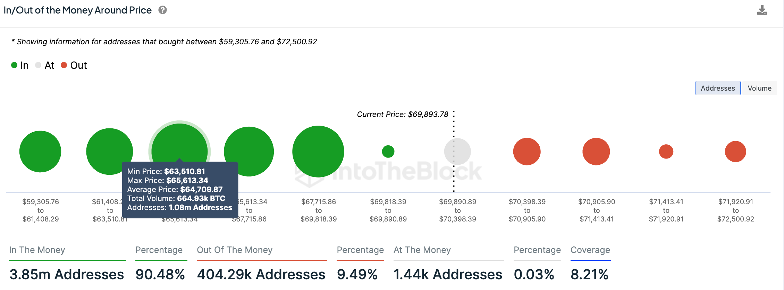Click green bubble for $59,305.76 to $61,408.29
The width and height of the screenshot is (784, 290).
pos(40,152)
